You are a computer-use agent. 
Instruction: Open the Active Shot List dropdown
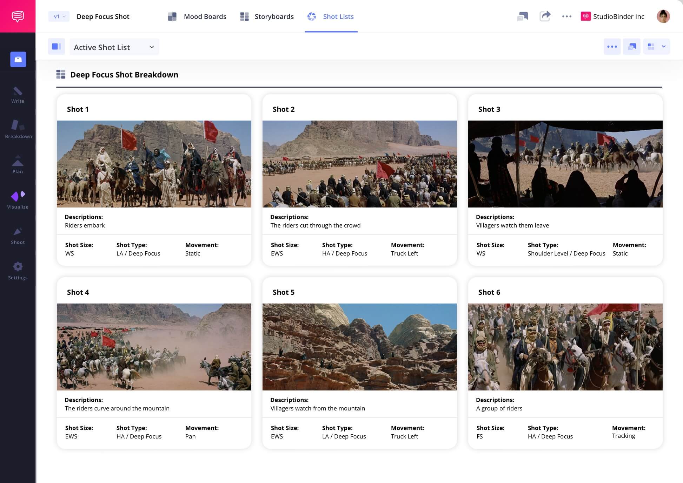coord(114,47)
